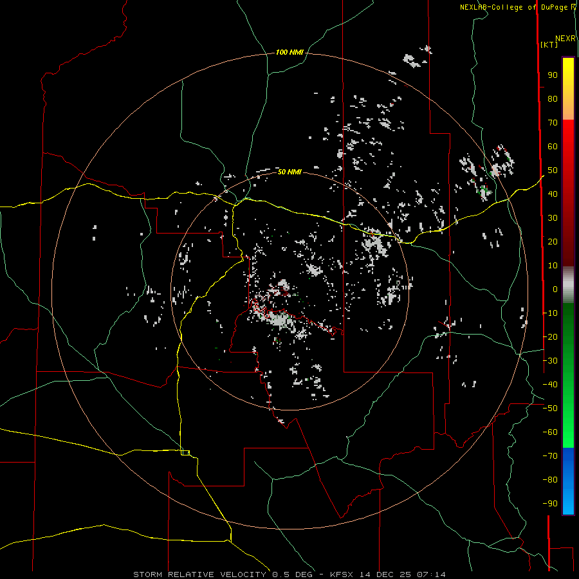Select the red segment of velocity color bar
This screenshot has height=579, width=579.
[x=568, y=193]
